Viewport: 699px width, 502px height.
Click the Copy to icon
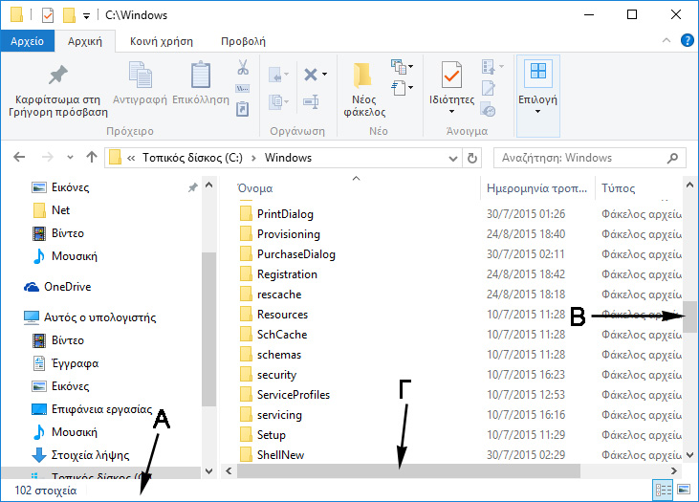(275, 102)
